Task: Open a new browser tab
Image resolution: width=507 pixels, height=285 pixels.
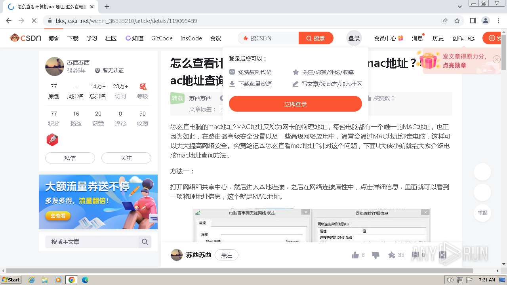Action: pos(107,7)
